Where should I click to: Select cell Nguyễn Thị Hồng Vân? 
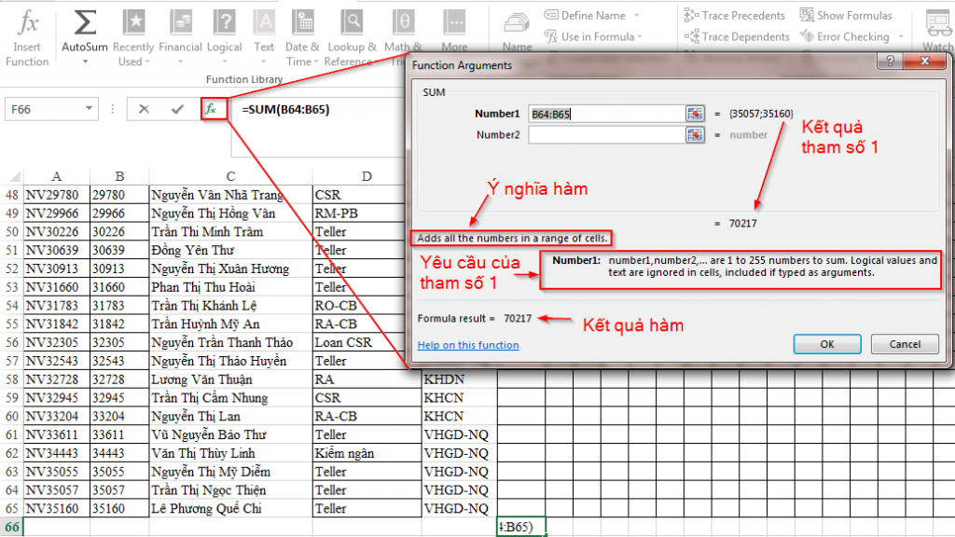(230, 213)
